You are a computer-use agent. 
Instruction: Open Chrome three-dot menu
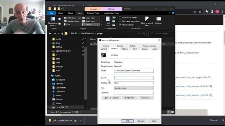click(223, 12)
